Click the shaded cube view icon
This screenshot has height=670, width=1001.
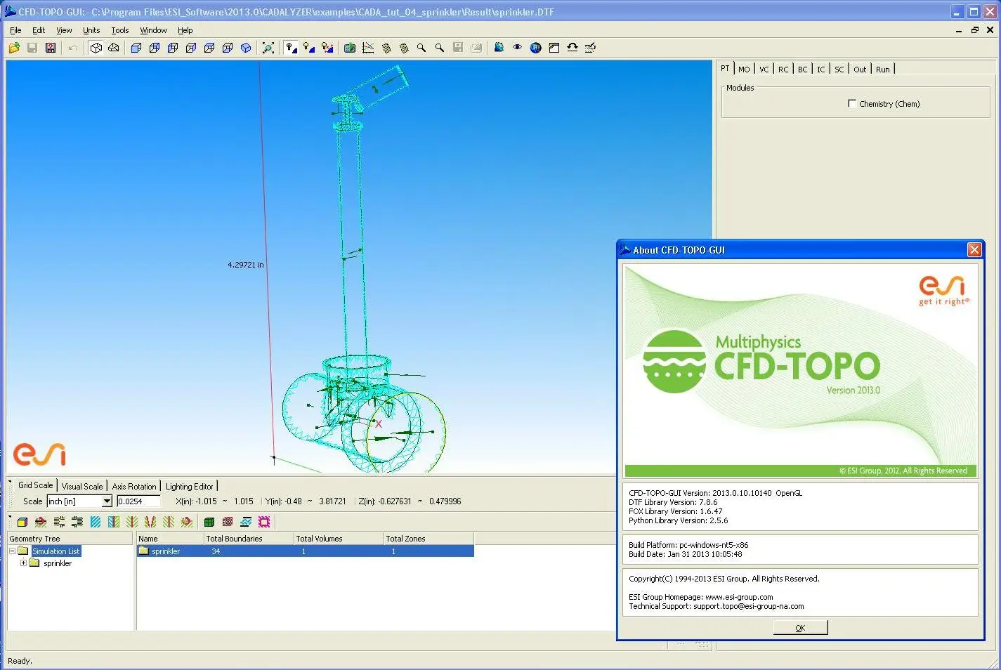click(136, 47)
